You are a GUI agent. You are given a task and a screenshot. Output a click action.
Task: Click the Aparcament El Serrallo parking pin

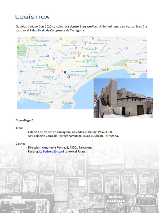coord(25,92)
